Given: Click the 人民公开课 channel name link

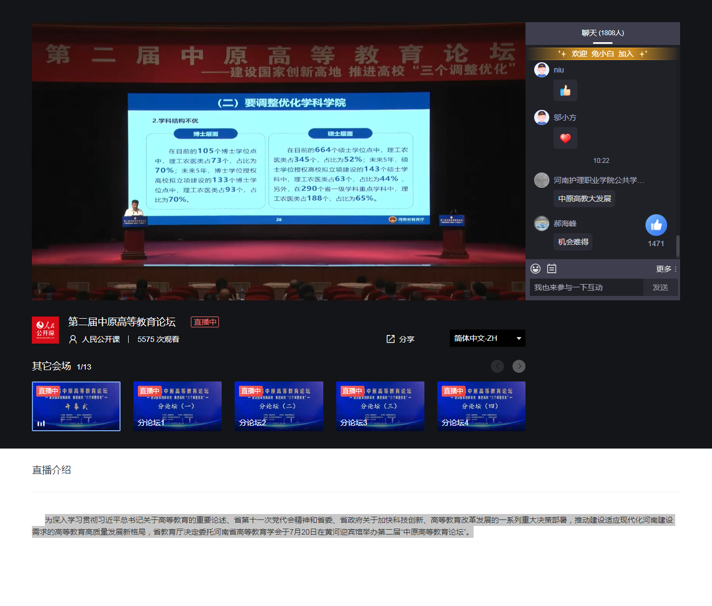Looking at the screenshot, I should 101,339.
